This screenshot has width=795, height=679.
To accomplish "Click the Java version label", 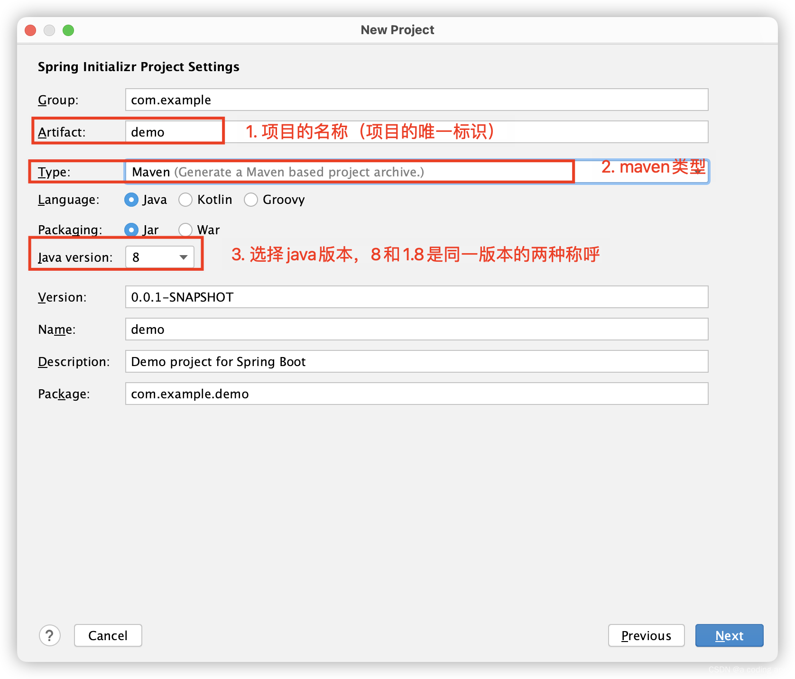I will (75, 257).
